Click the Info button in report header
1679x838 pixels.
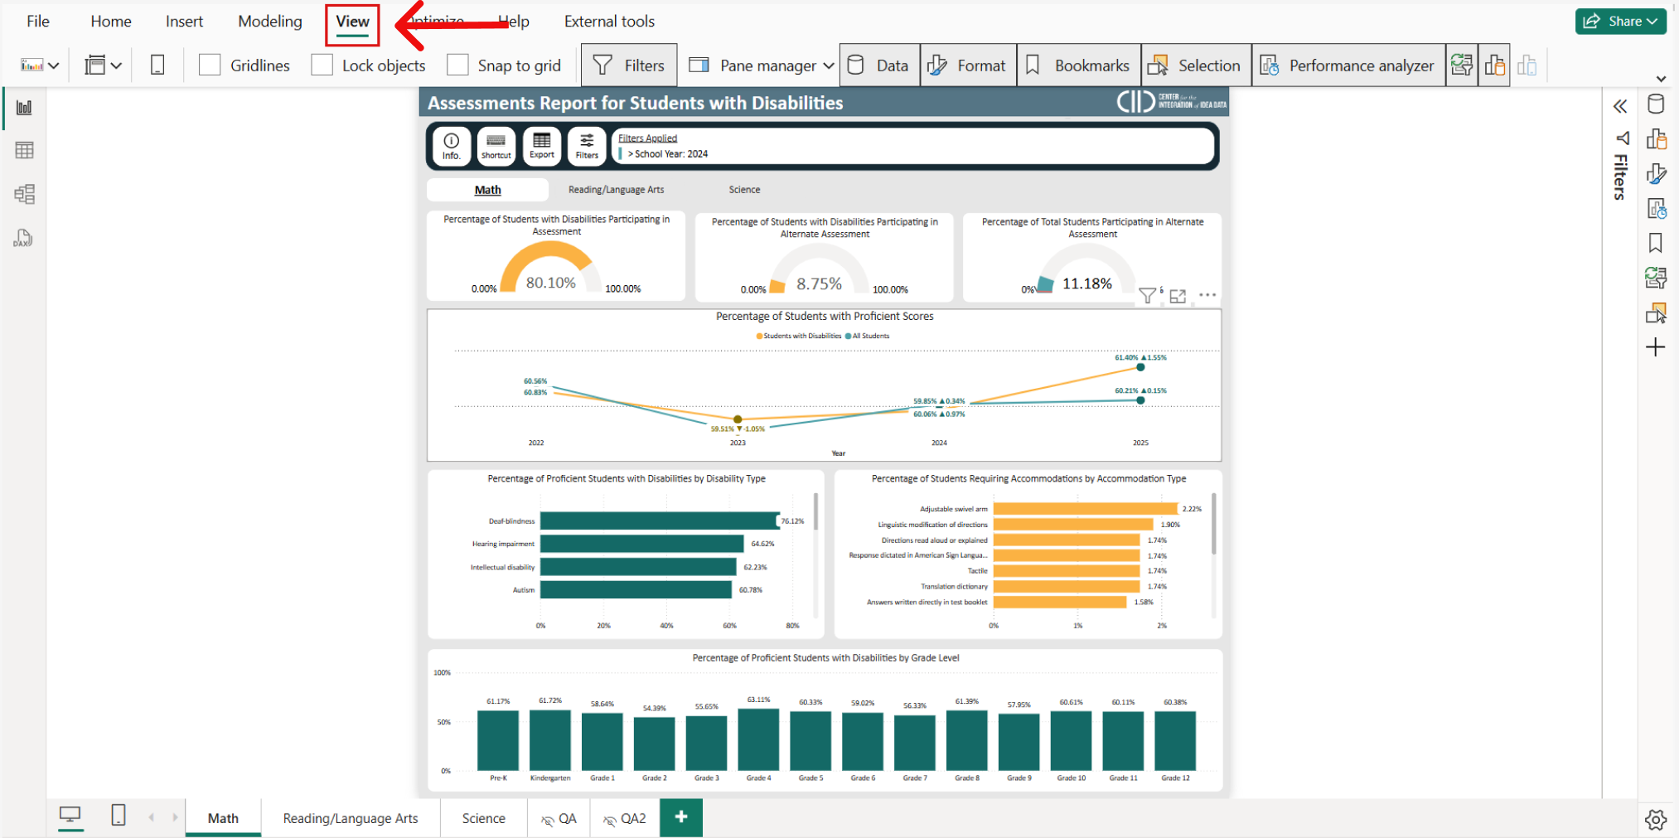click(x=451, y=146)
